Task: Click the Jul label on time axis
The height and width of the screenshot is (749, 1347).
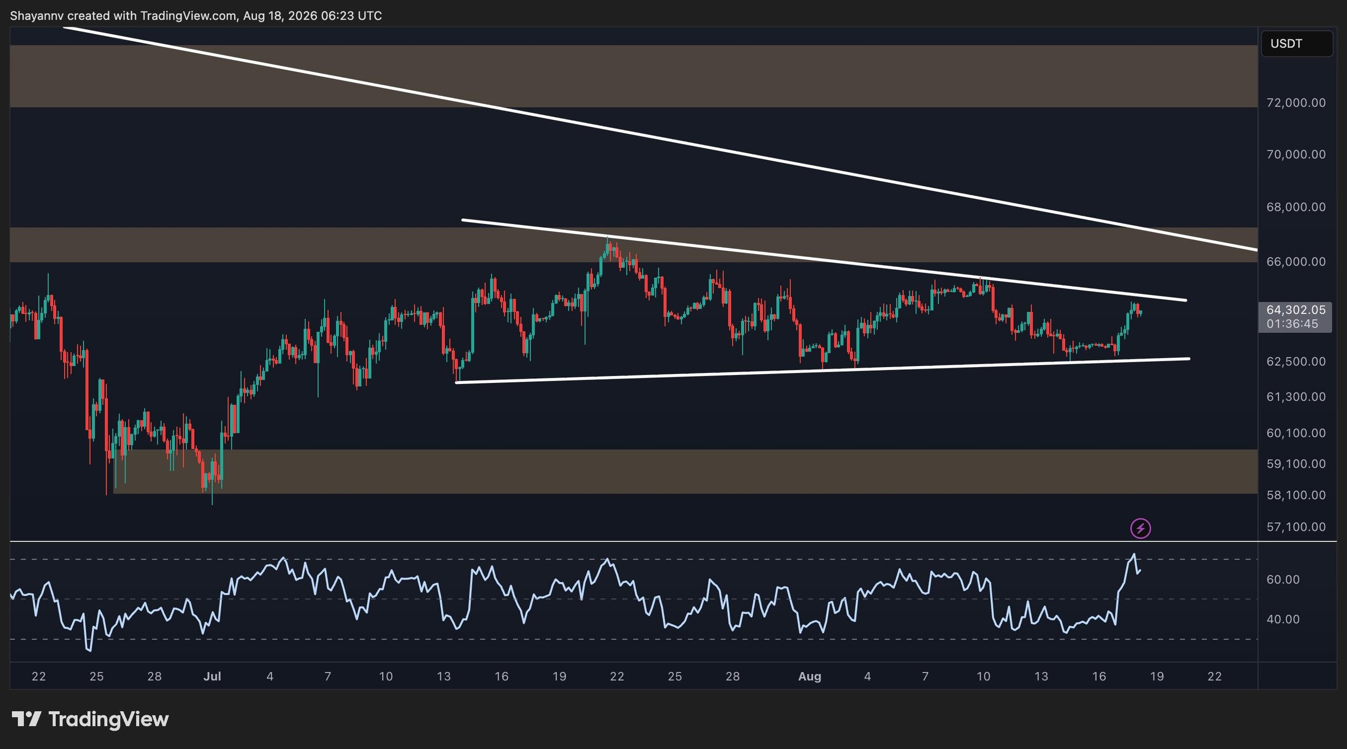Action: point(212,676)
